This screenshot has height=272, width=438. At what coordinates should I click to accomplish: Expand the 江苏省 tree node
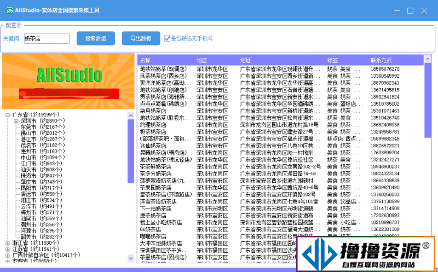pos(8,249)
